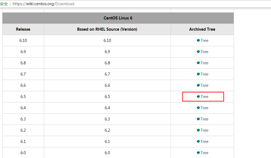
Task: Click the globe icon in the 6.2 row
Action: coord(198,130)
